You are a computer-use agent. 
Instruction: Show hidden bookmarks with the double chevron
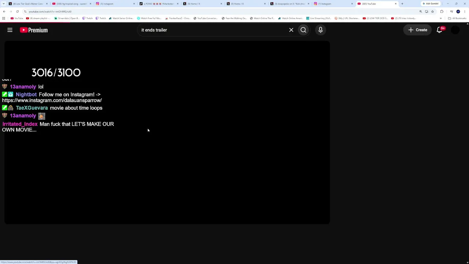[x=441, y=18]
